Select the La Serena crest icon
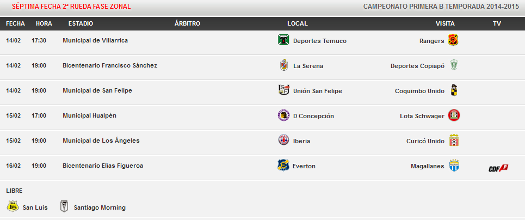525x220 pixels. 284,65
